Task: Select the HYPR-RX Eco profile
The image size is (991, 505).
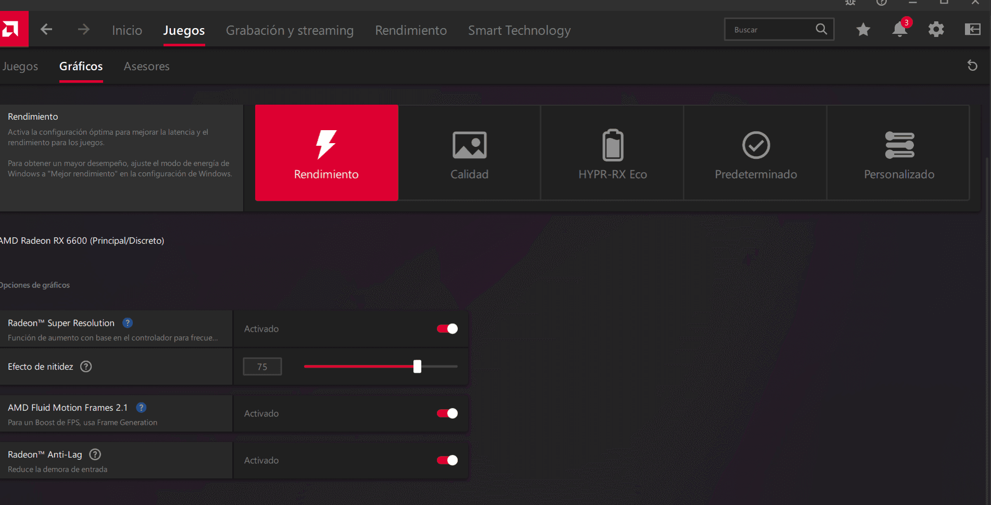Action: (612, 153)
